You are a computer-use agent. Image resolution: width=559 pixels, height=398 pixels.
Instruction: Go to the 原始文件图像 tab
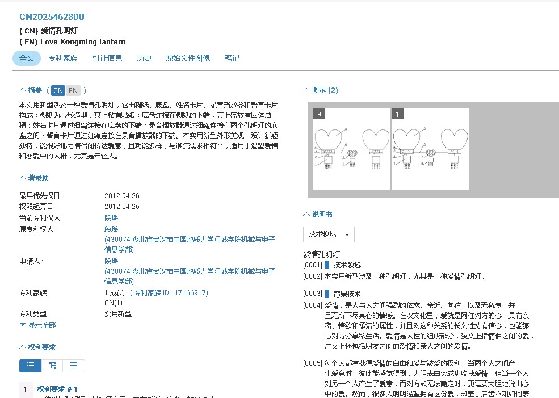coord(188,58)
